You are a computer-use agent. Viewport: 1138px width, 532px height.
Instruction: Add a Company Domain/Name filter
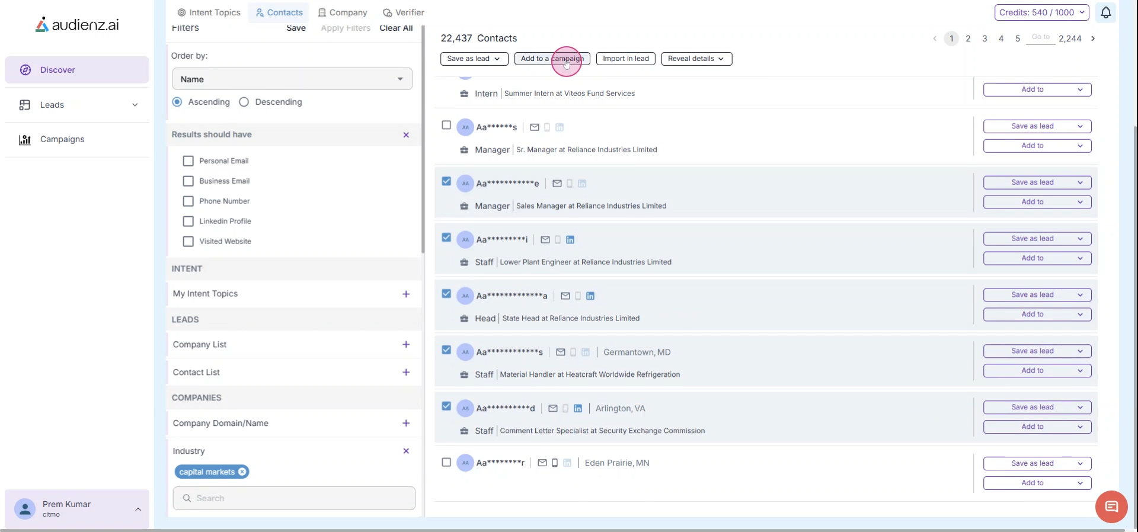[406, 424]
